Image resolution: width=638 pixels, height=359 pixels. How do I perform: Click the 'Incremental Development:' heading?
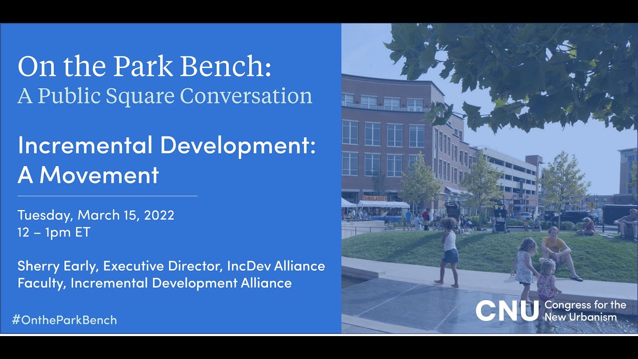point(167,146)
